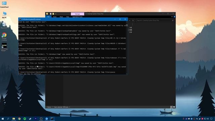Image resolution: width=215 pixels, height=121 pixels.
Task: Open taskbar search magnifier
Action: (8, 119)
